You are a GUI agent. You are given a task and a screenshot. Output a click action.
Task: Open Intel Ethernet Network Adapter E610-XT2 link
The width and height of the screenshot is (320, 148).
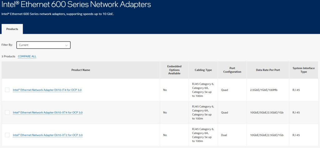[48, 135]
